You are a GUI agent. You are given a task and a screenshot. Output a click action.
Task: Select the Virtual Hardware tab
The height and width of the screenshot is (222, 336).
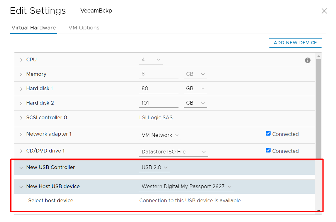tap(34, 28)
